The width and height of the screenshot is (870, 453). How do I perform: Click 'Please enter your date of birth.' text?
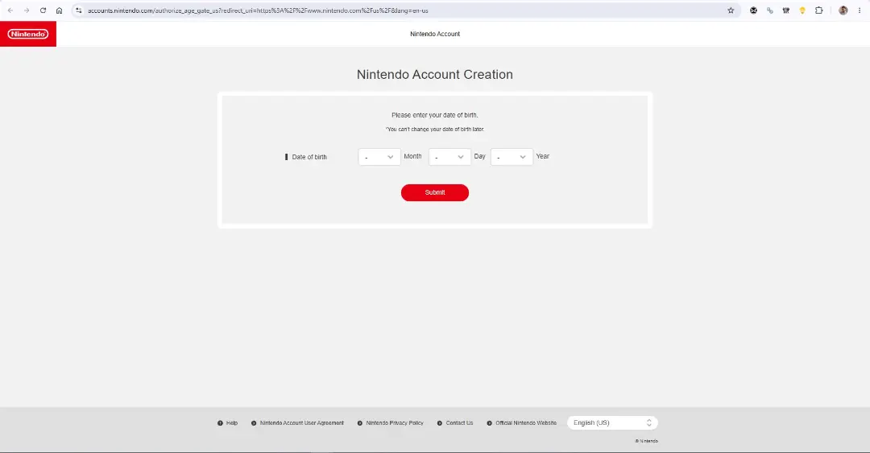click(435, 115)
